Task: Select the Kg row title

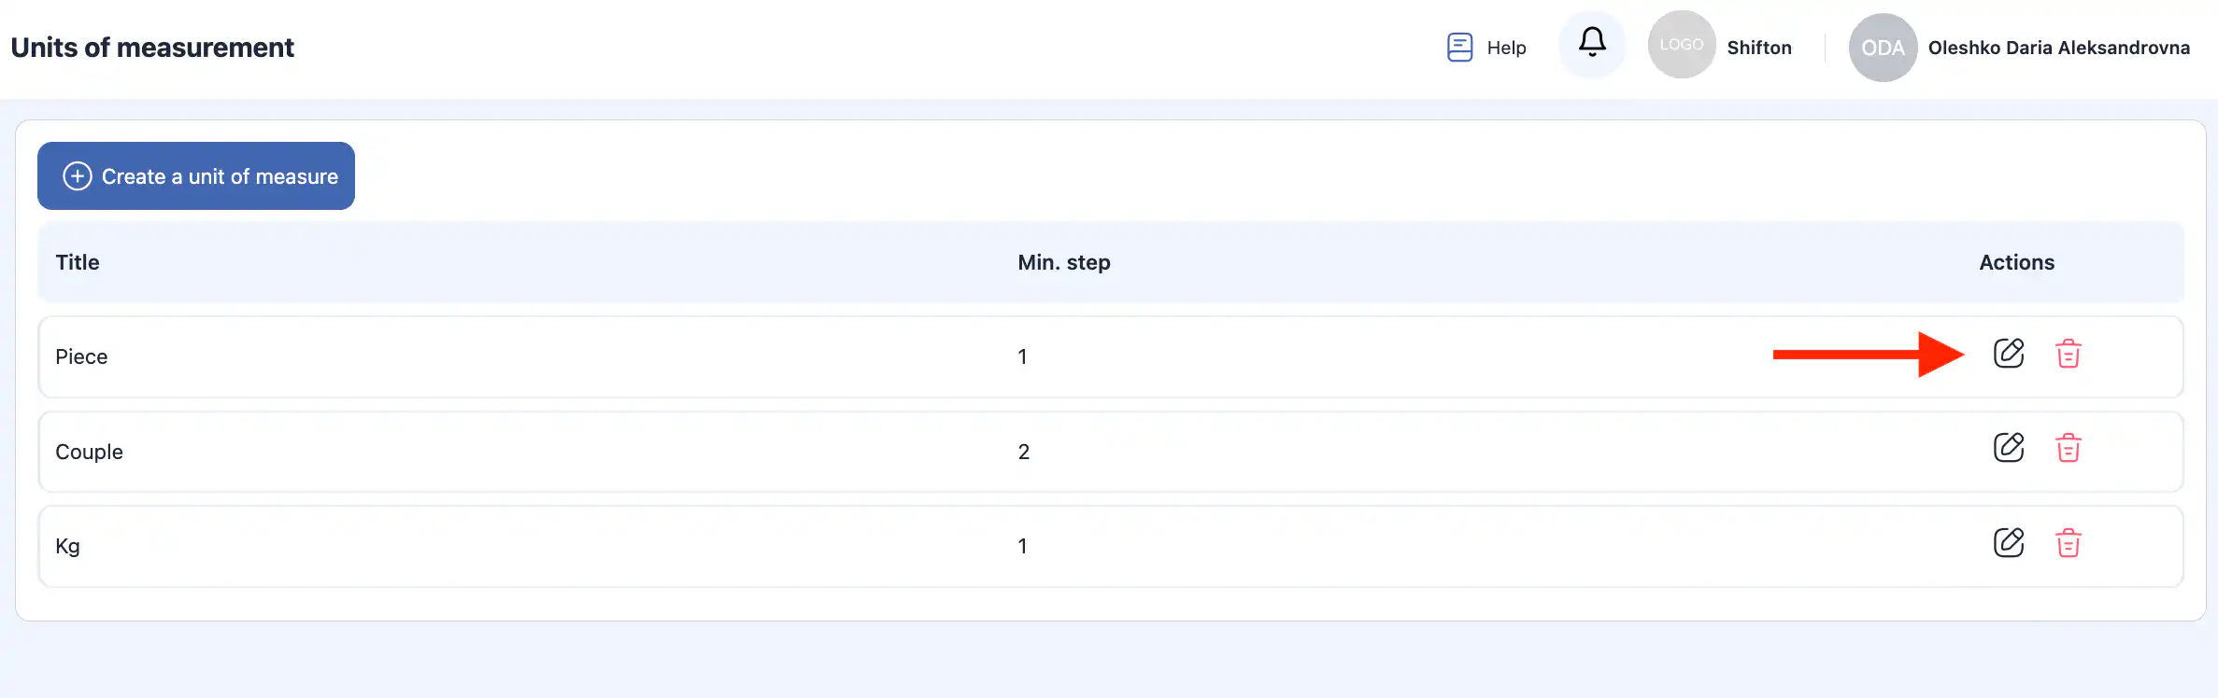Action: [x=67, y=546]
